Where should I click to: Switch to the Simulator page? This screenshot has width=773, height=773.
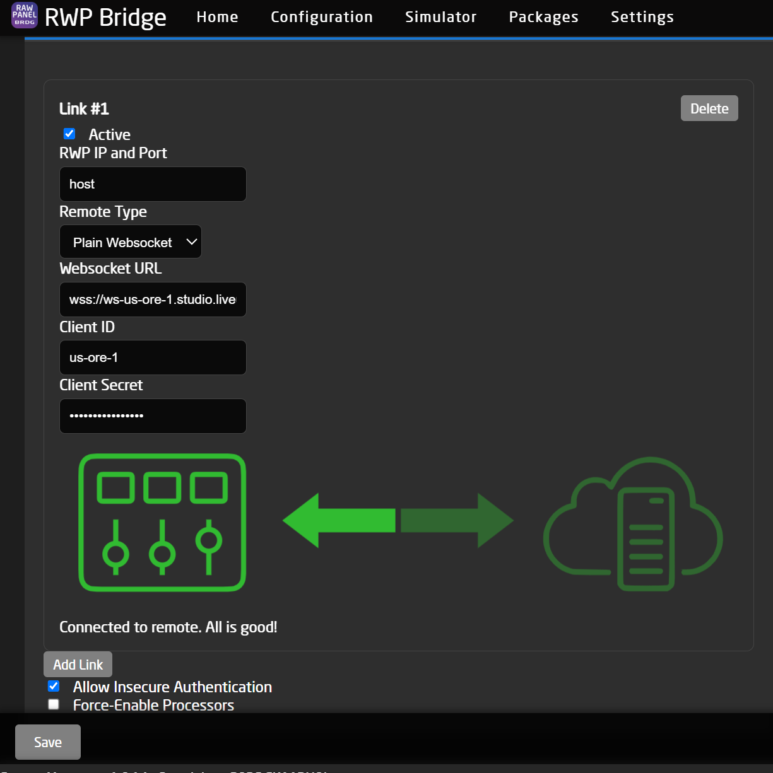(440, 17)
